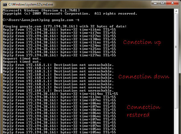
Task: Click the vertical scrollbar thumb
Action: click(176, 61)
